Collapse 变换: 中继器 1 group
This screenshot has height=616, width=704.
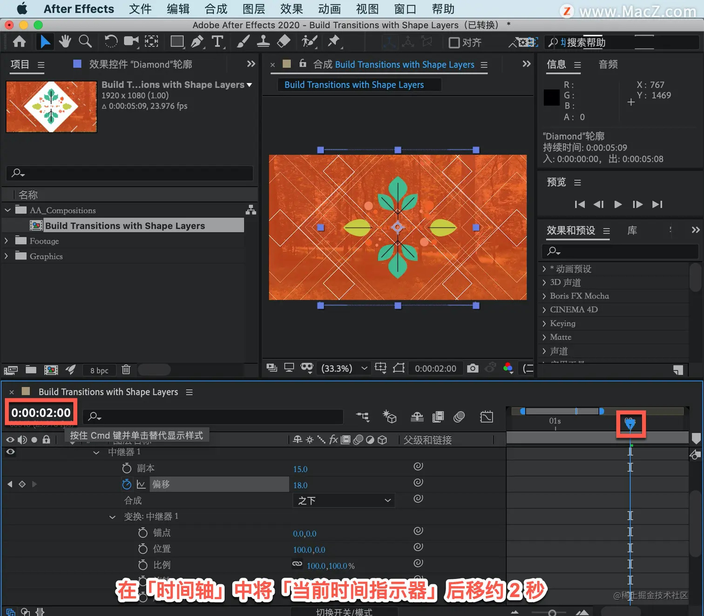click(112, 517)
